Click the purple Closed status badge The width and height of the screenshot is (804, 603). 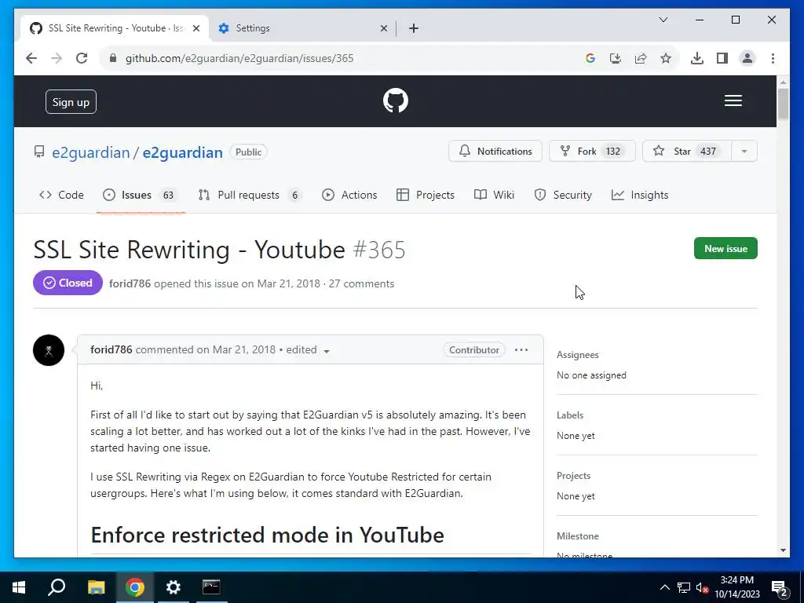[x=68, y=283]
